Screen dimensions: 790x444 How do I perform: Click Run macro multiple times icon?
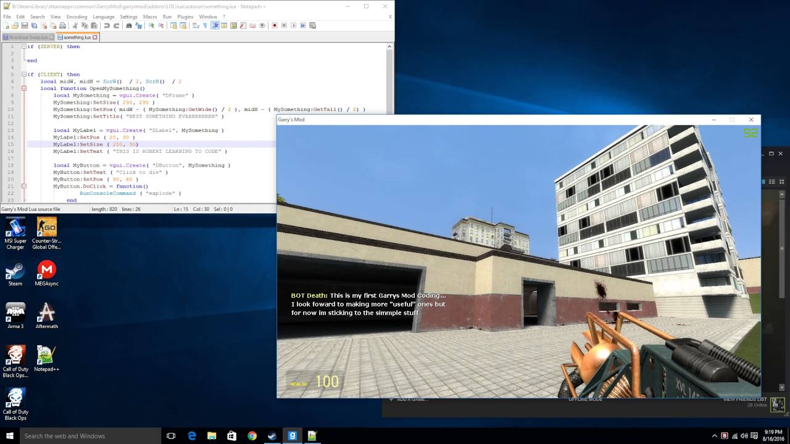tap(303, 25)
